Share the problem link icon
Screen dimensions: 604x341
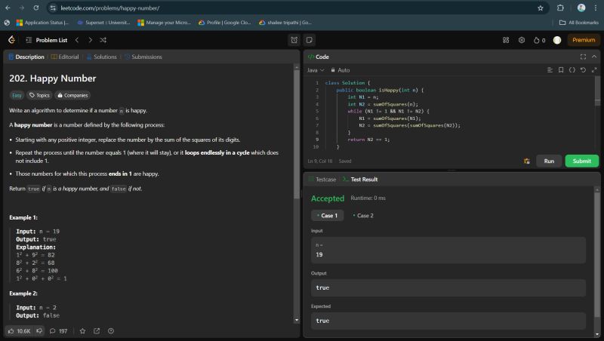tap(97, 331)
